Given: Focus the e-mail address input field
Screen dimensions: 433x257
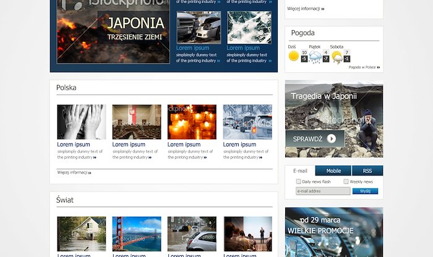Looking at the screenshot, I should [323, 191].
